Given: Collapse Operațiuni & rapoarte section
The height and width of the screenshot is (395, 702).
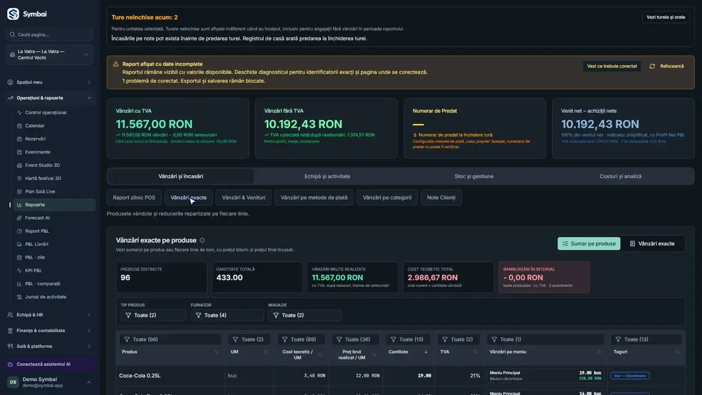Looking at the screenshot, I should 49,98.
